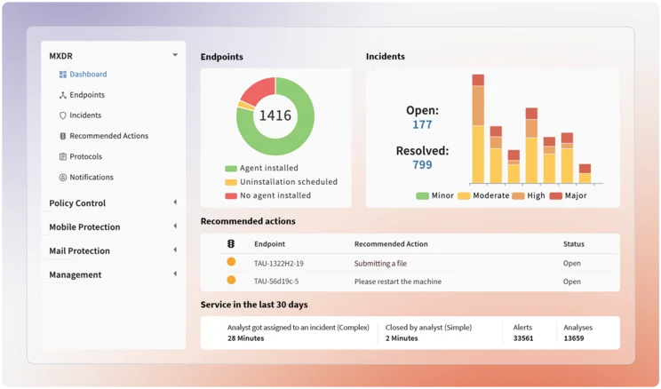Click the red No agent installed legend swatch

(x=231, y=196)
